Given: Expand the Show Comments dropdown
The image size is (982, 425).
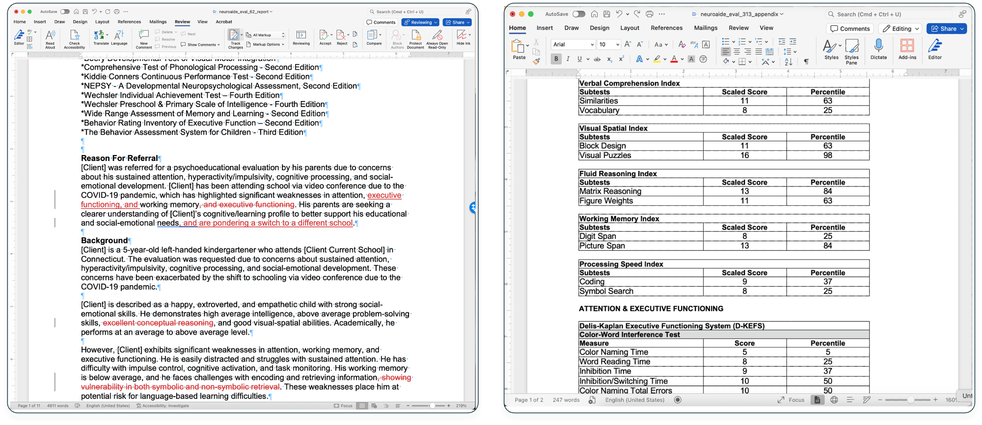Looking at the screenshot, I should click(x=201, y=45).
